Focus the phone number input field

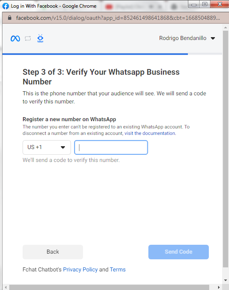[x=111, y=147]
